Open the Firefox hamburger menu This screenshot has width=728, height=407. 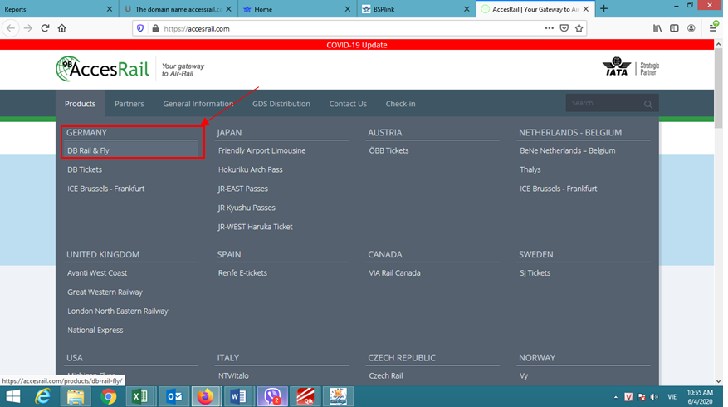click(x=713, y=28)
